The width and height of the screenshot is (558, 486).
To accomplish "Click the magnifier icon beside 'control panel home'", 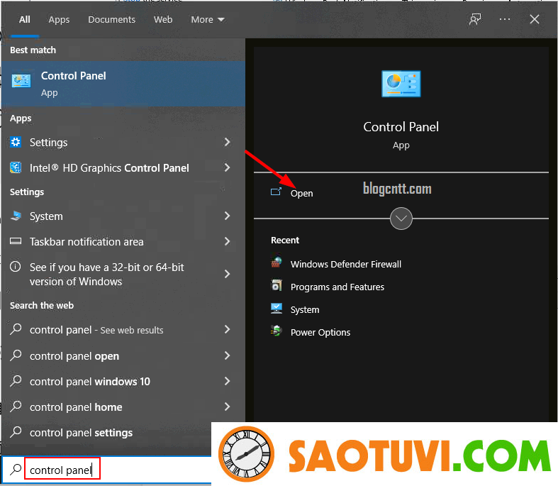I will tap(16, 407).
